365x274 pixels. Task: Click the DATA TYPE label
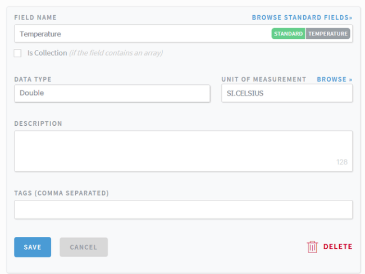click(x=33, y=80)
